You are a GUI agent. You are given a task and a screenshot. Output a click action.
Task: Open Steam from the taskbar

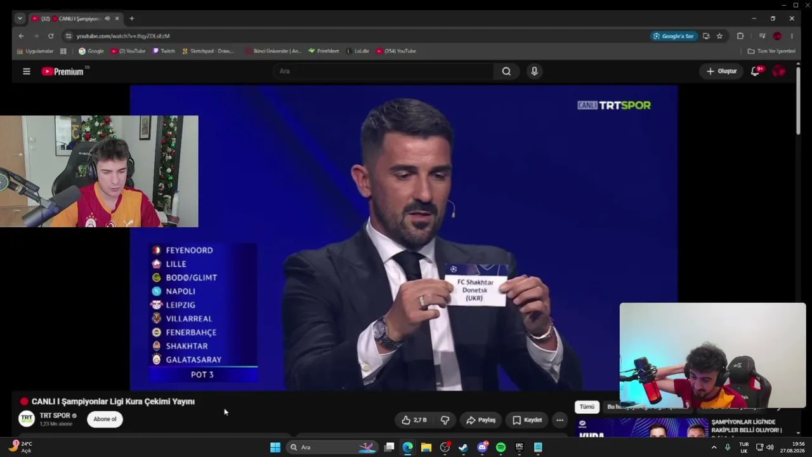(463, 447)
